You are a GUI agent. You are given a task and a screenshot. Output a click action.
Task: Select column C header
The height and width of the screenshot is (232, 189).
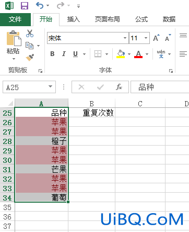tap(140, 104)
